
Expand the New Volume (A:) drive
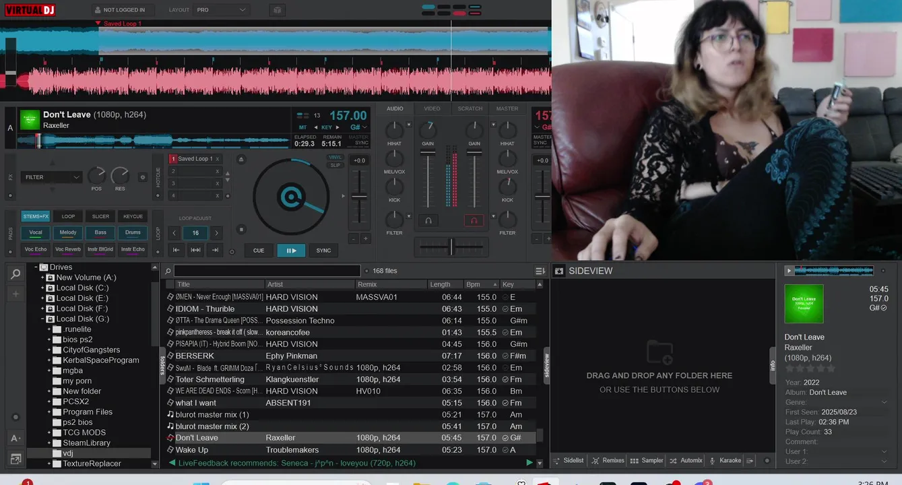[43, 278]
